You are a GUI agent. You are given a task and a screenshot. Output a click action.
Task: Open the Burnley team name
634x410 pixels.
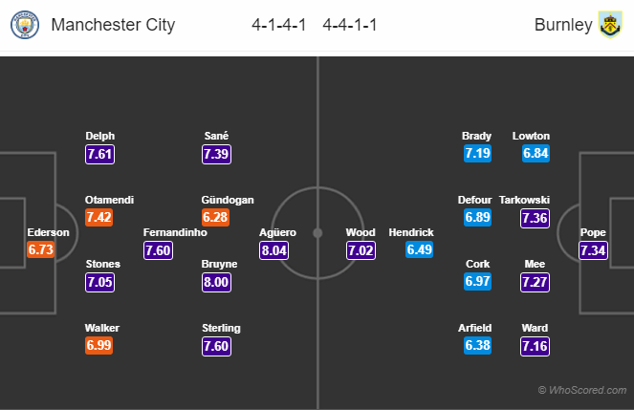pyautogui.click(x=563, y=26)
